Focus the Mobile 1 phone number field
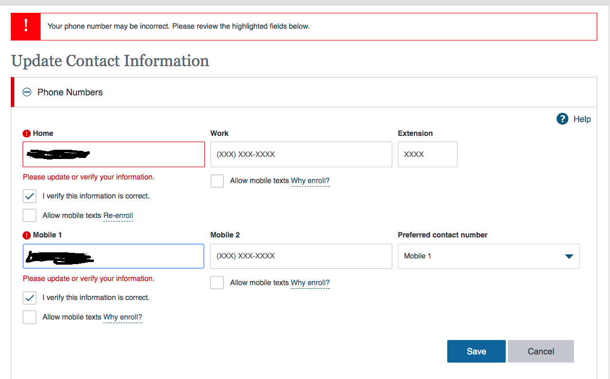This screenshot has width=610, height=379. click(x=113, y=256)
